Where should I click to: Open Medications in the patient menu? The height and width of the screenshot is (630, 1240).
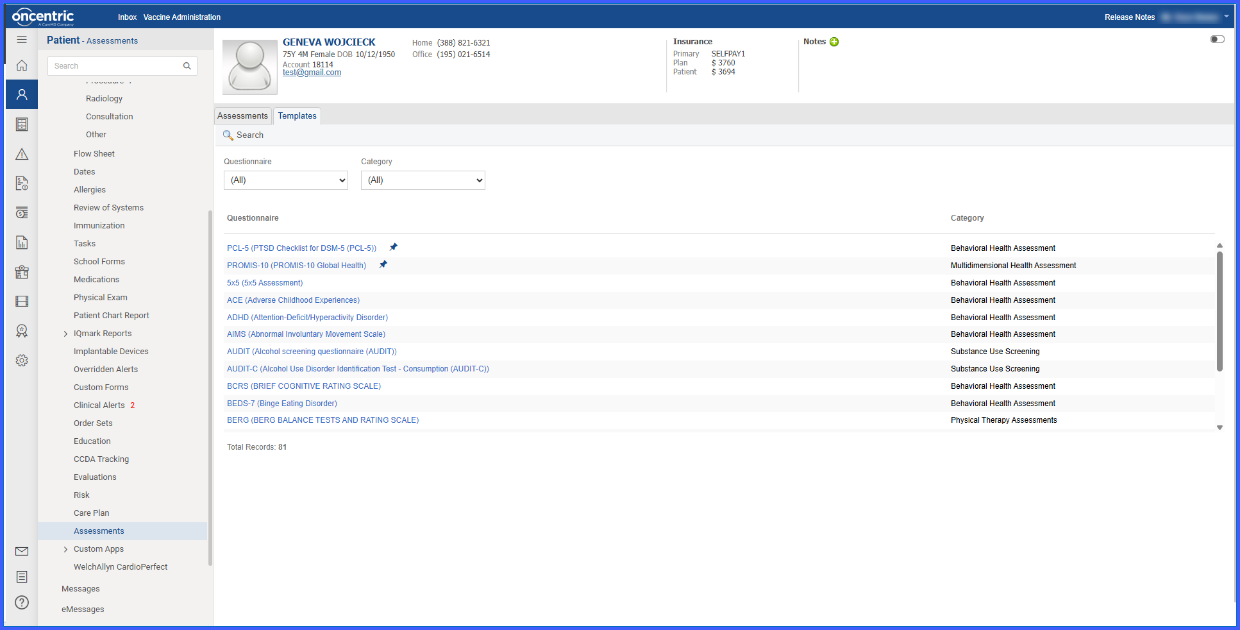[x=96, y=280]
